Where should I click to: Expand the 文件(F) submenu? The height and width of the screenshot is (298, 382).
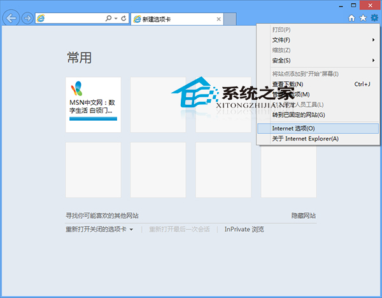click(282, 40)
